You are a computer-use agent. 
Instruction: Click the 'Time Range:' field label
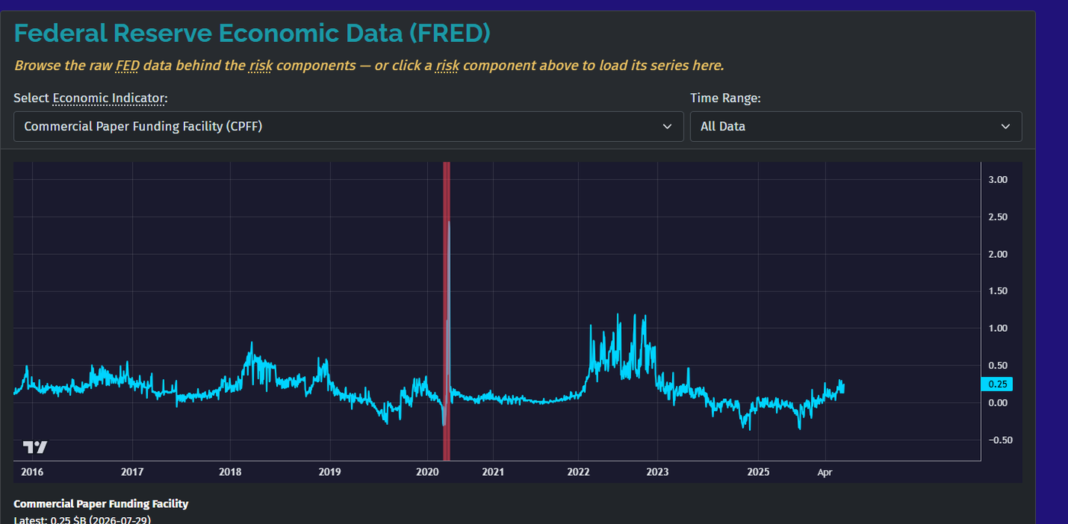point(725,98)
